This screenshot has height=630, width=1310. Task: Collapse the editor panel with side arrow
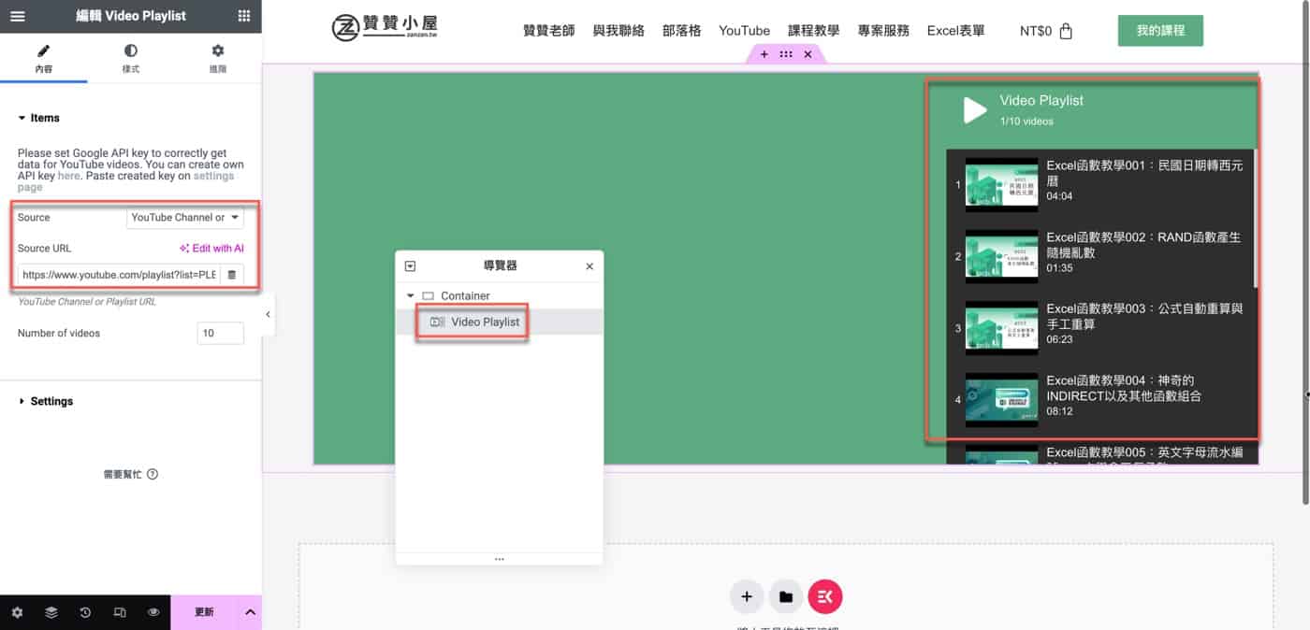coord(268,315)
